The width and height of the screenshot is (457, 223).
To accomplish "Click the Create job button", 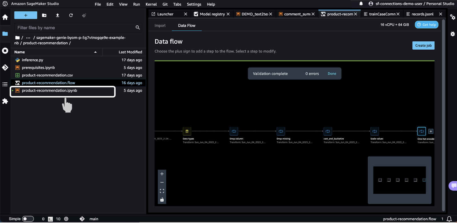I will coord(423,46).
